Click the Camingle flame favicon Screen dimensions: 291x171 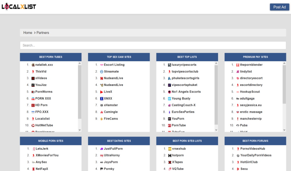(x=102, y=112)
